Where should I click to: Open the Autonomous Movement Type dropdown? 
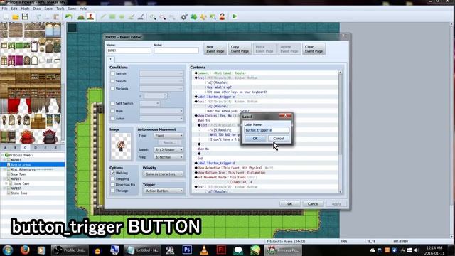[168, 136]
